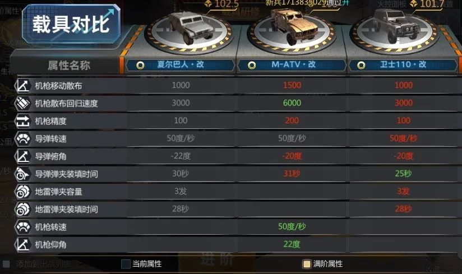462x274 pixels.
Task: Click the 机枪散布回归速度 bullet icon
Action: (22, 103)
